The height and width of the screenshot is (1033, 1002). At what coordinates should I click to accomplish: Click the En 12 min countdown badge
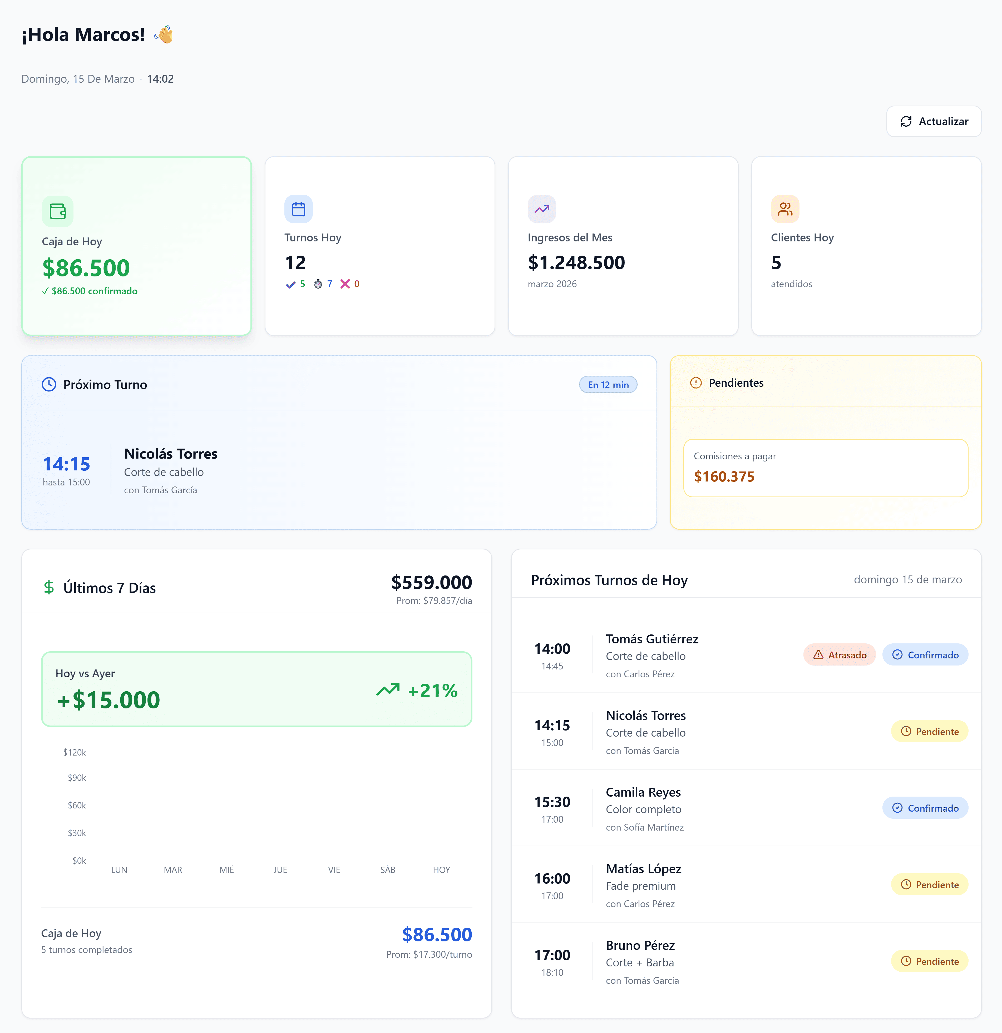(608, 384)
